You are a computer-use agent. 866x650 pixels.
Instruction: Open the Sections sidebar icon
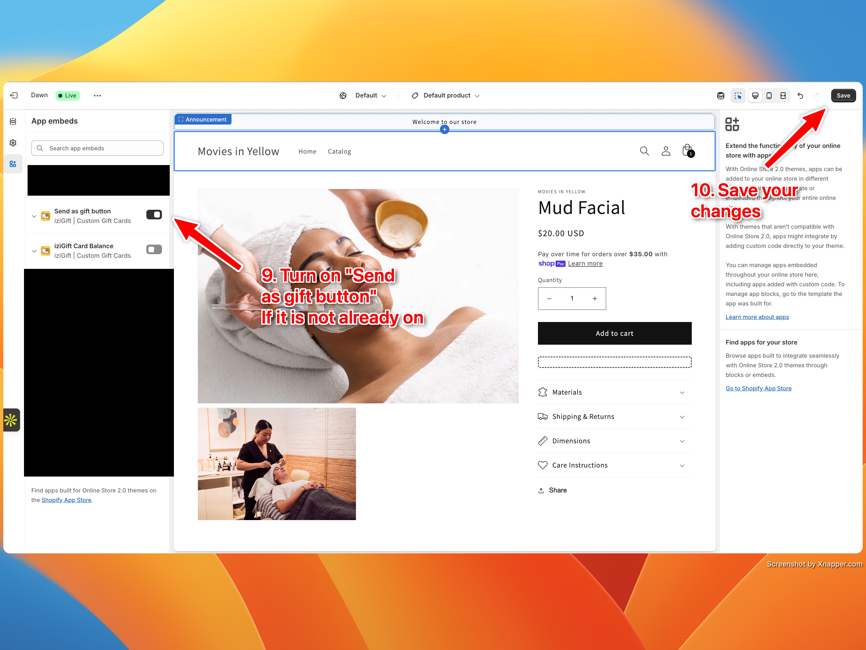click(x=13, y=122)
